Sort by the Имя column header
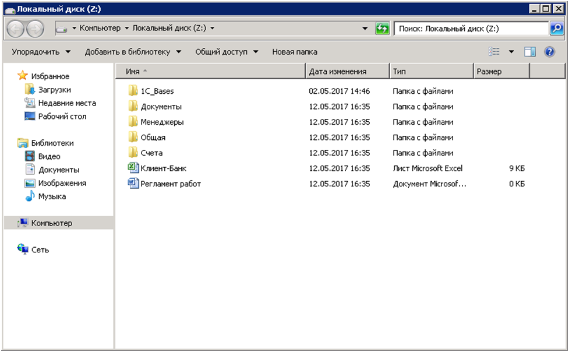569x352 pixels. tap(210, 71)
